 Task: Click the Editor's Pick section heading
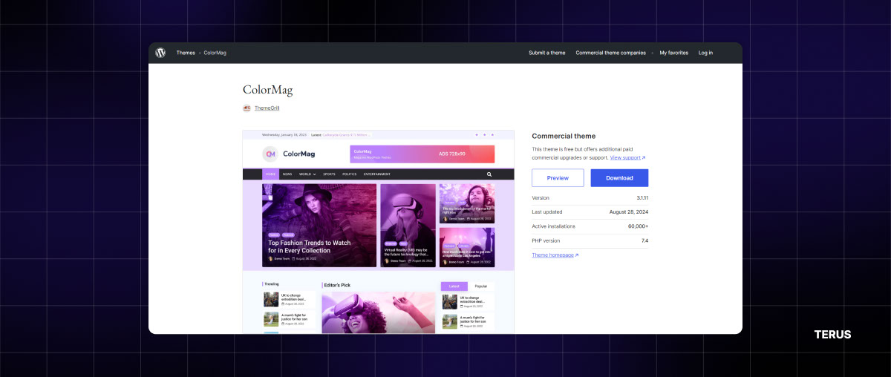coord(337,285)
